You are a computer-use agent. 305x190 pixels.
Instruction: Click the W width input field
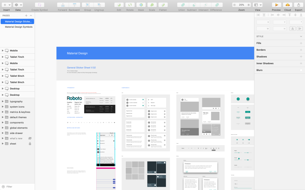(263, 29)
